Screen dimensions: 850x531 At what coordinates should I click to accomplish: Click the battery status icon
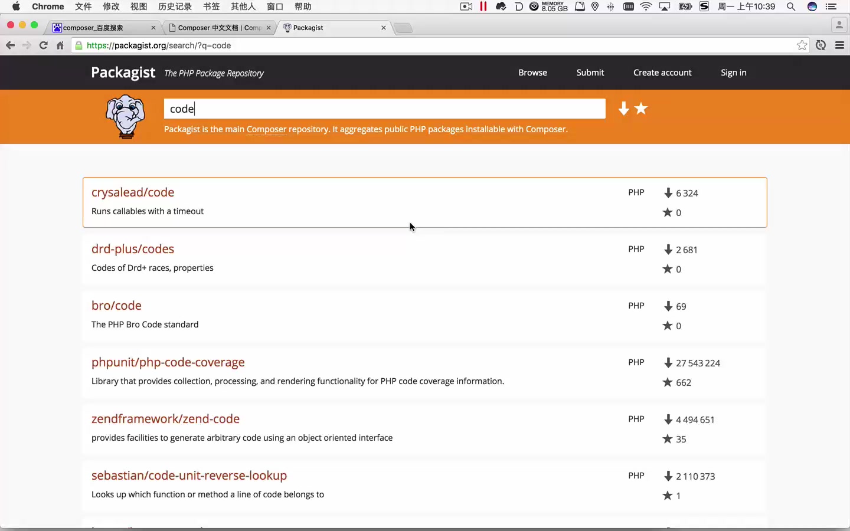pos(685,6)
